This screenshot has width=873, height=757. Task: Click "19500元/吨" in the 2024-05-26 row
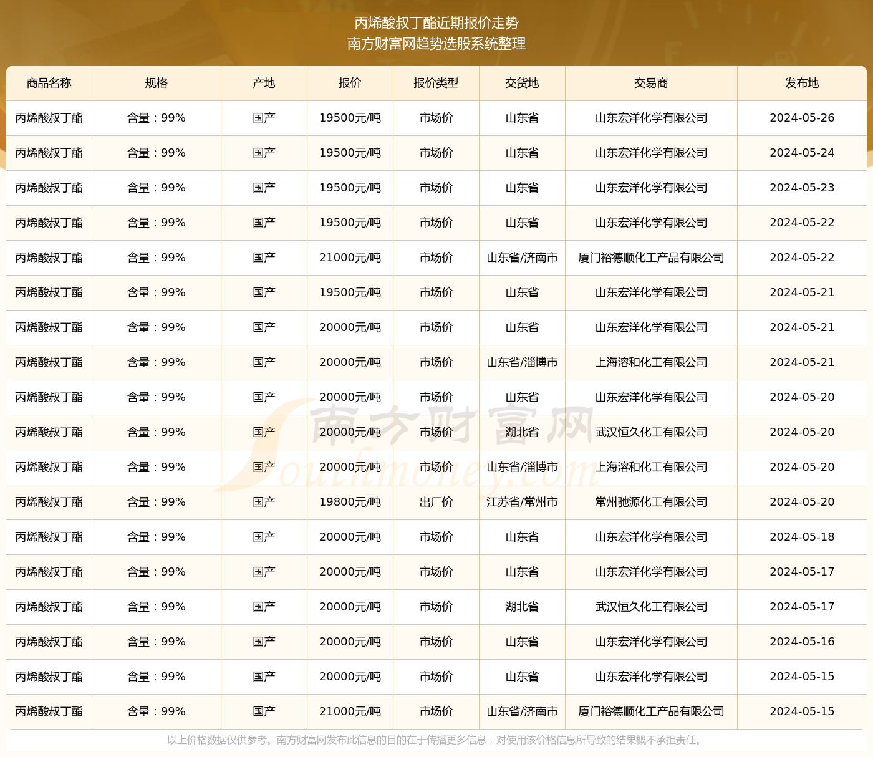click(x=350, y=118)
